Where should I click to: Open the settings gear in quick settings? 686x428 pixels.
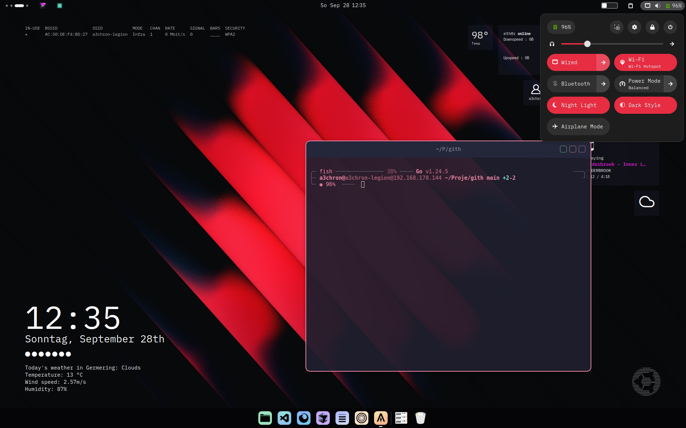(x=634, y=27)
